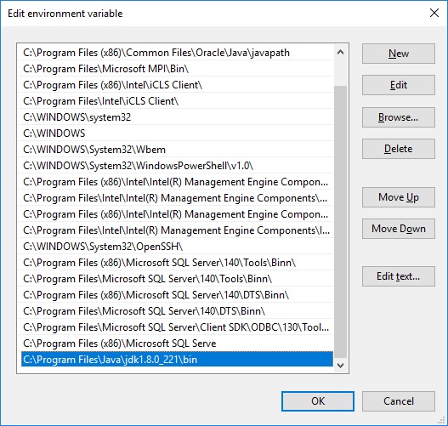Select the Microsoft MPI\Bin\ entry
Image resolution: width=448 pixels, height=426 pixels.
pos(176,69)
